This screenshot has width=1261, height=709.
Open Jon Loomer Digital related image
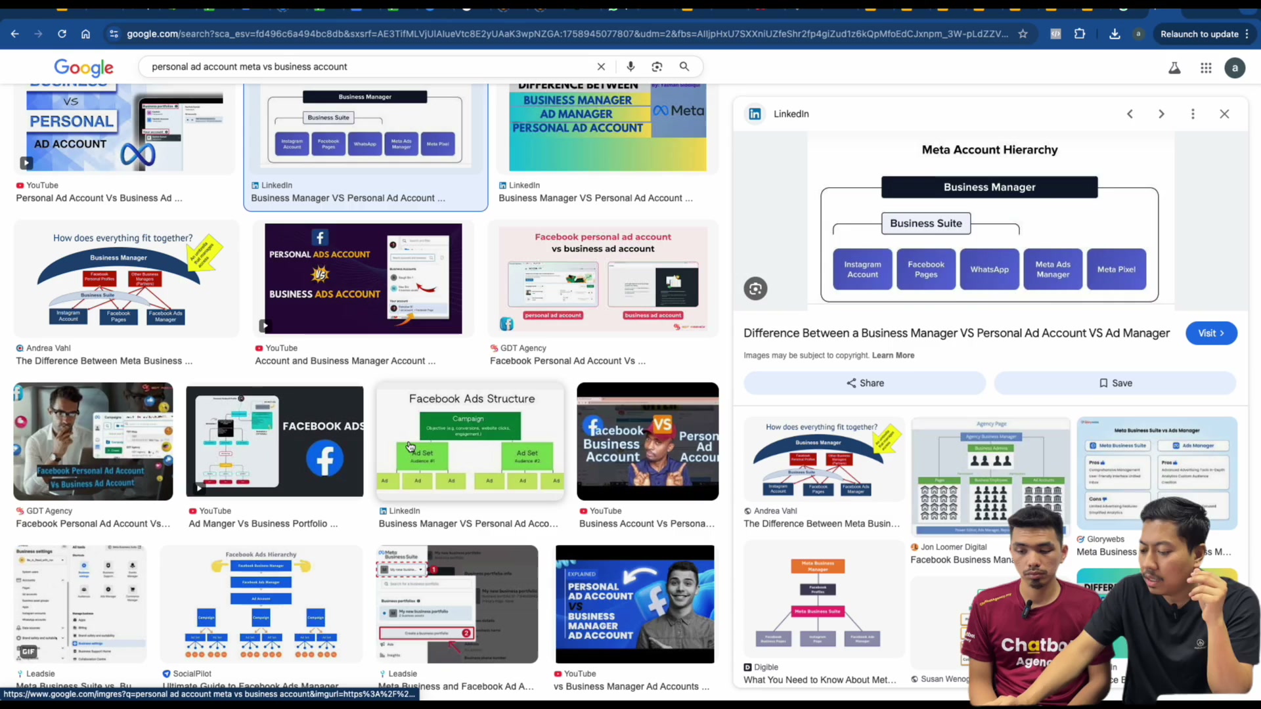coord(990,477)
